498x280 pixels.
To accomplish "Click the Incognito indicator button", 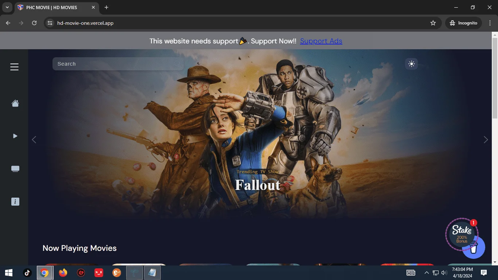I will (463, 23).
